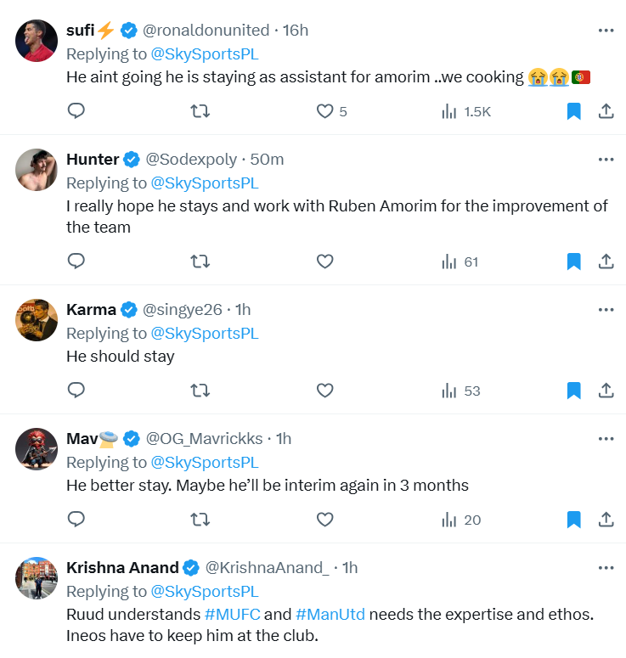The image size is (626, 658).
Task: Expand more options for Krishna Anand's tweet
Action: 606,567
